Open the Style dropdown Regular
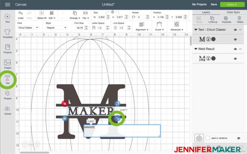Image resolution: width=247 pixels, height=154 pixels. (x=56, y=28)
